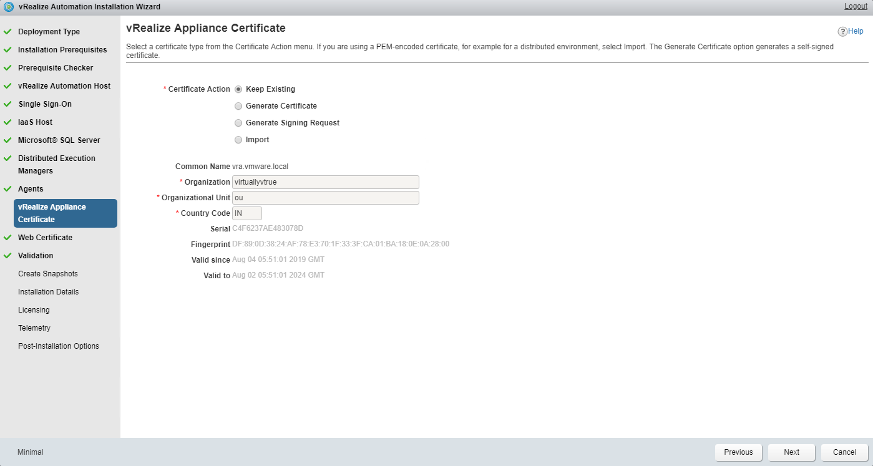Click the checkmark icon next to Agents

[7, 188]
